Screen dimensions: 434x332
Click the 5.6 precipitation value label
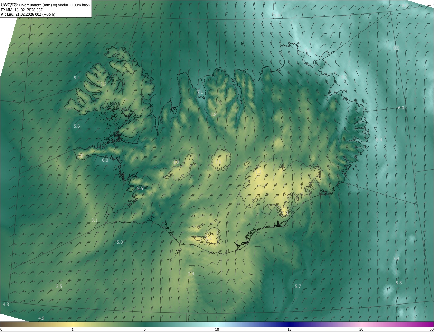(x=77, y=126)
